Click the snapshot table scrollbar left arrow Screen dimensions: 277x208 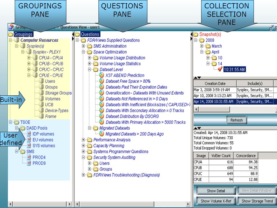(196, 109)
